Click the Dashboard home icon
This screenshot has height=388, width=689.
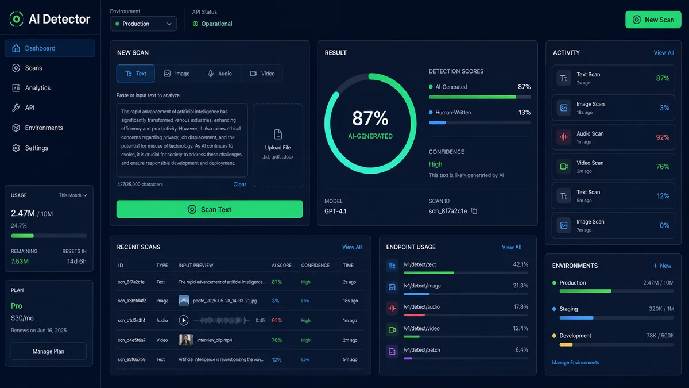[16, 48]
